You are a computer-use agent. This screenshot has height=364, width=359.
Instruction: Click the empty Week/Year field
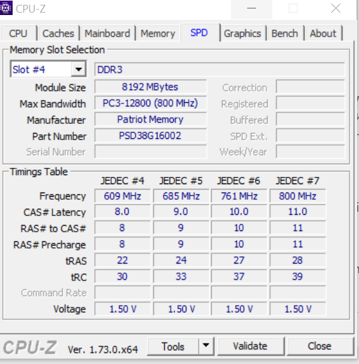pos(310,152)
